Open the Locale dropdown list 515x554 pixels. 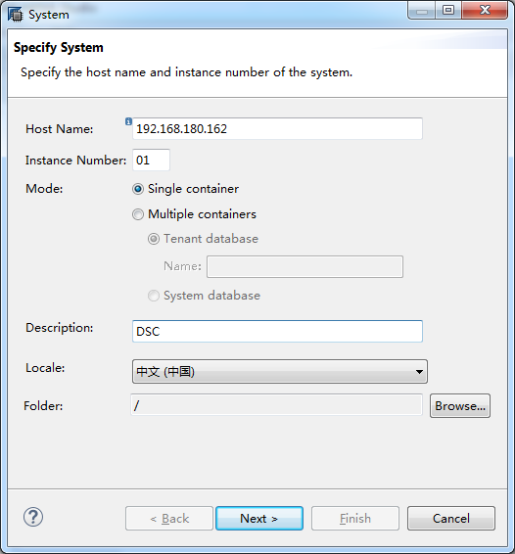pyautogui.click(x=280, y=372)
